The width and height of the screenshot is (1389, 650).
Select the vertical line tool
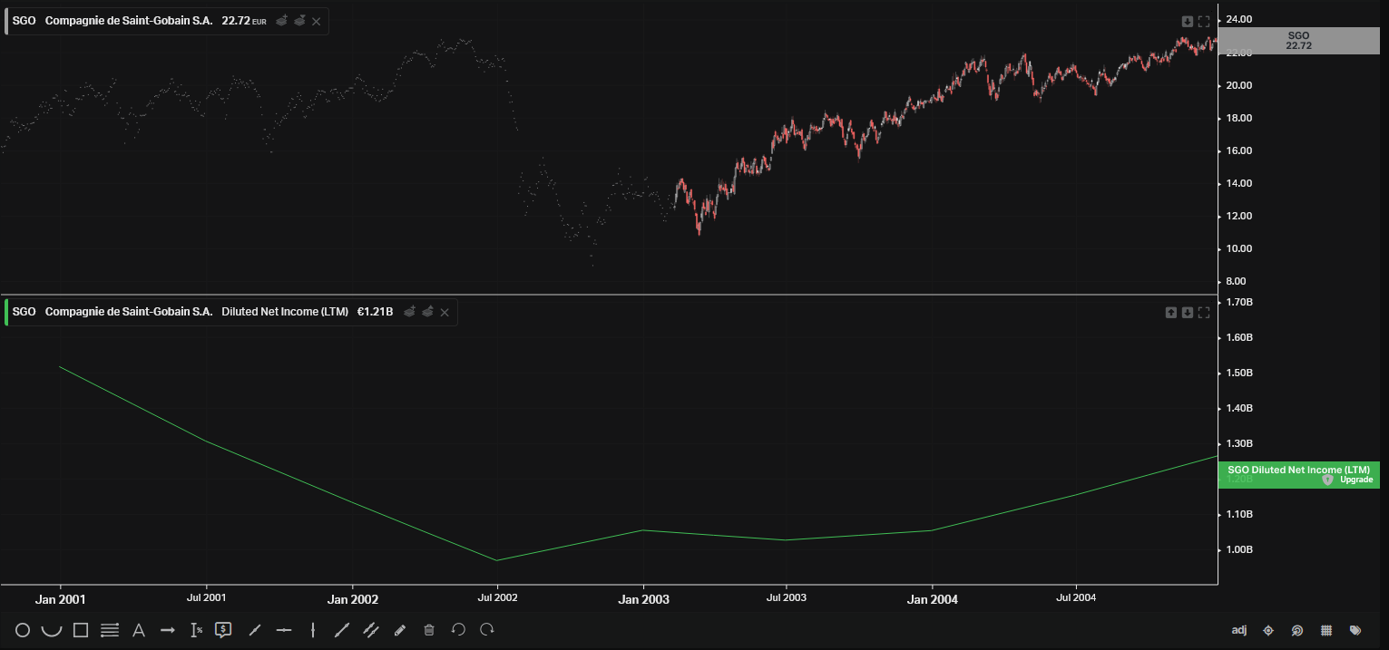313,630
